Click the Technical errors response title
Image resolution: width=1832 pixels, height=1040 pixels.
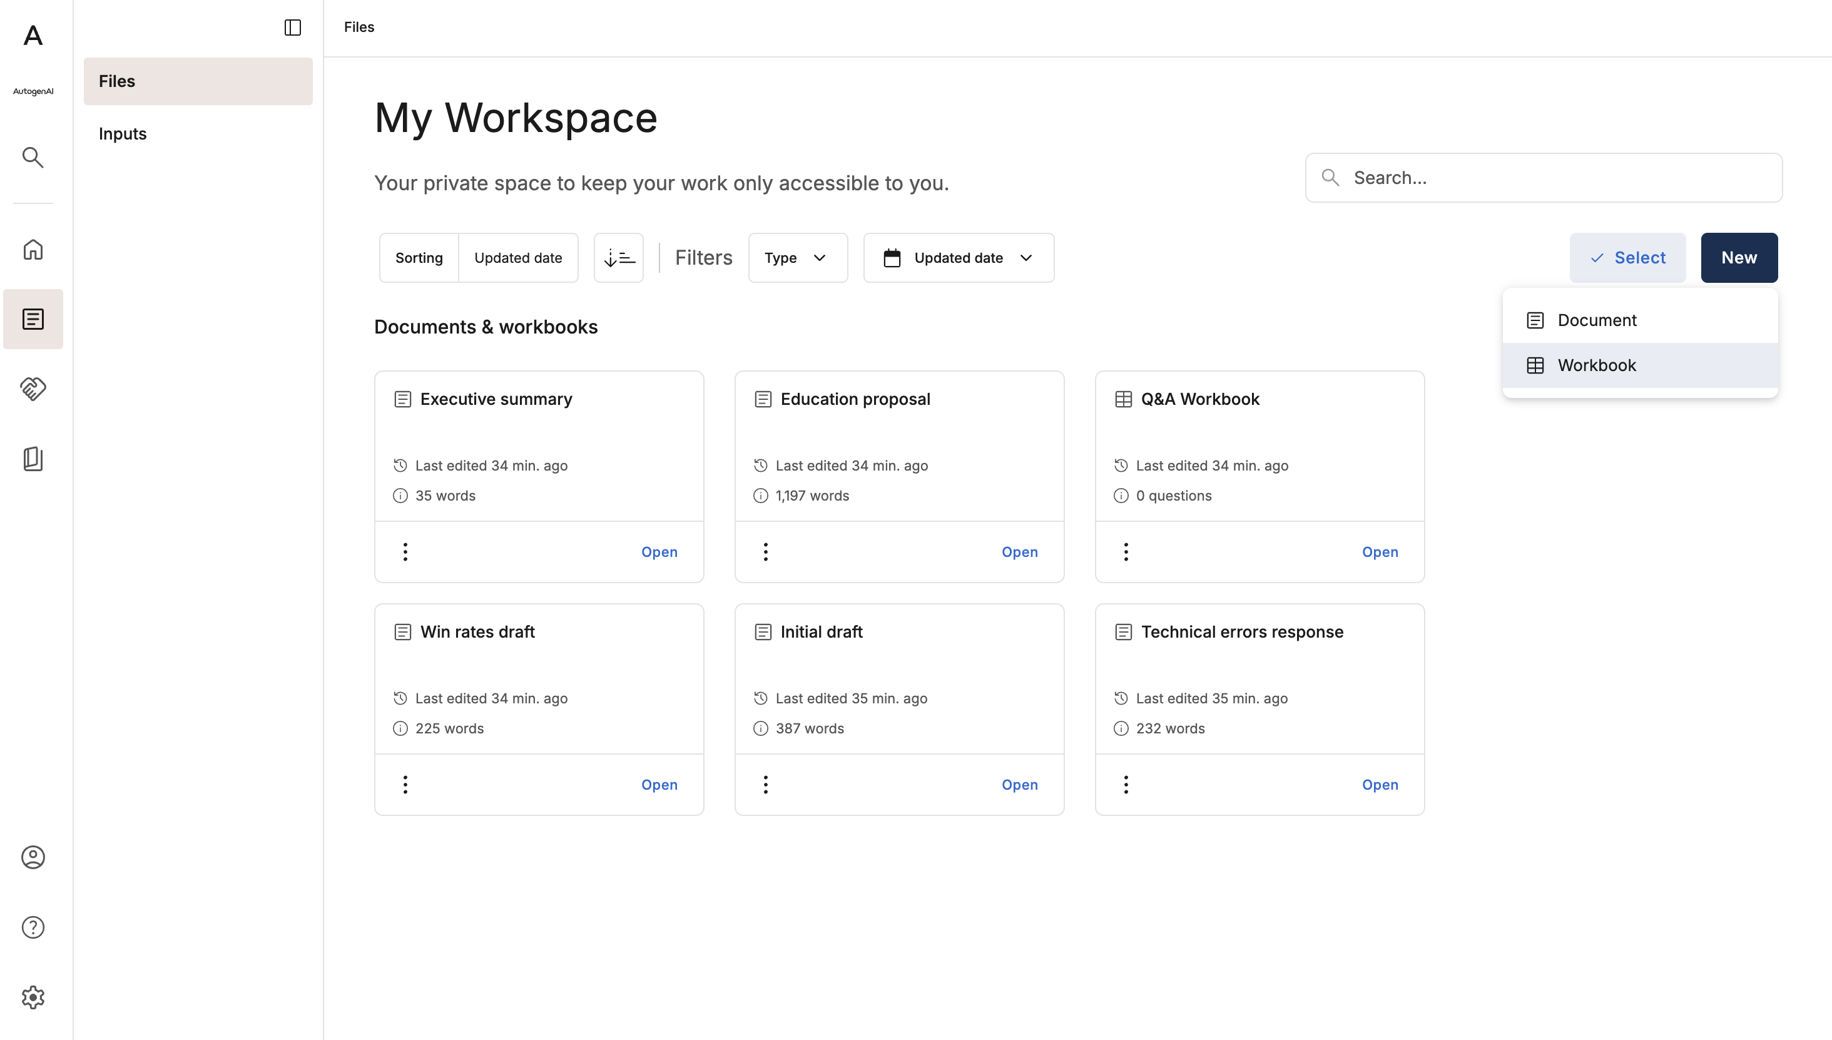[x=1242, y=631]
